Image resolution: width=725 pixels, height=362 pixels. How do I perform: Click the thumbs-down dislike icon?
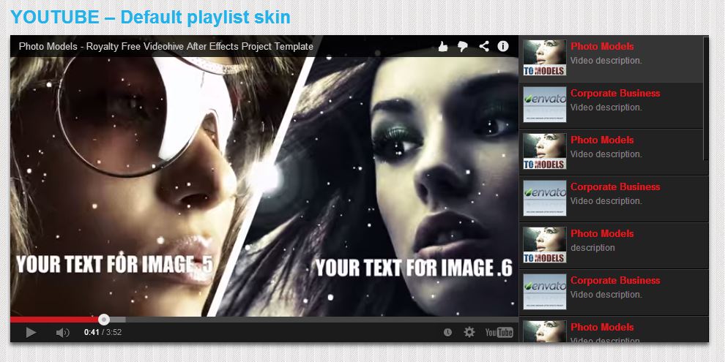[462, 46]
